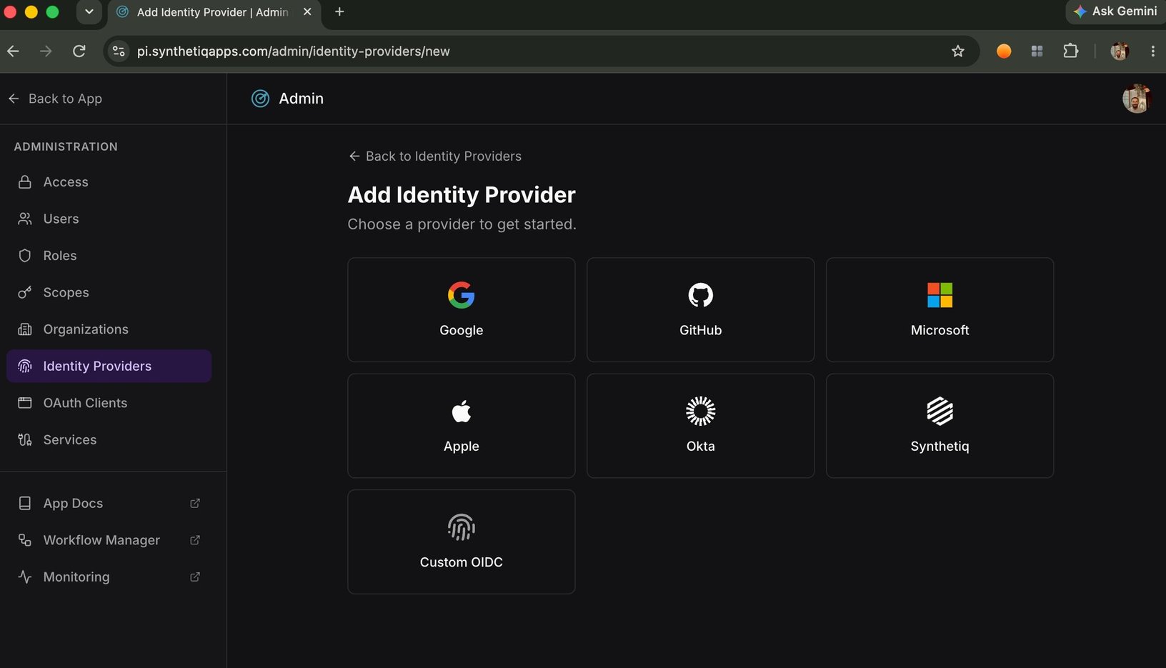Open Scopes in the sidebar
The height and width of the screenshot is (668, 1166).
pos(109,292)
